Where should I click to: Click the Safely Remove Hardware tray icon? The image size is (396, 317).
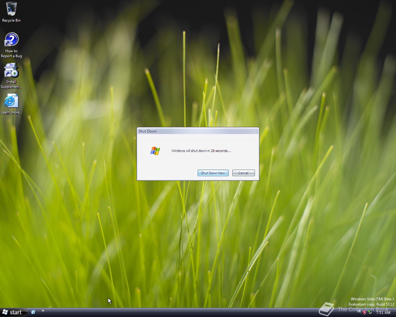coord(370,312)
